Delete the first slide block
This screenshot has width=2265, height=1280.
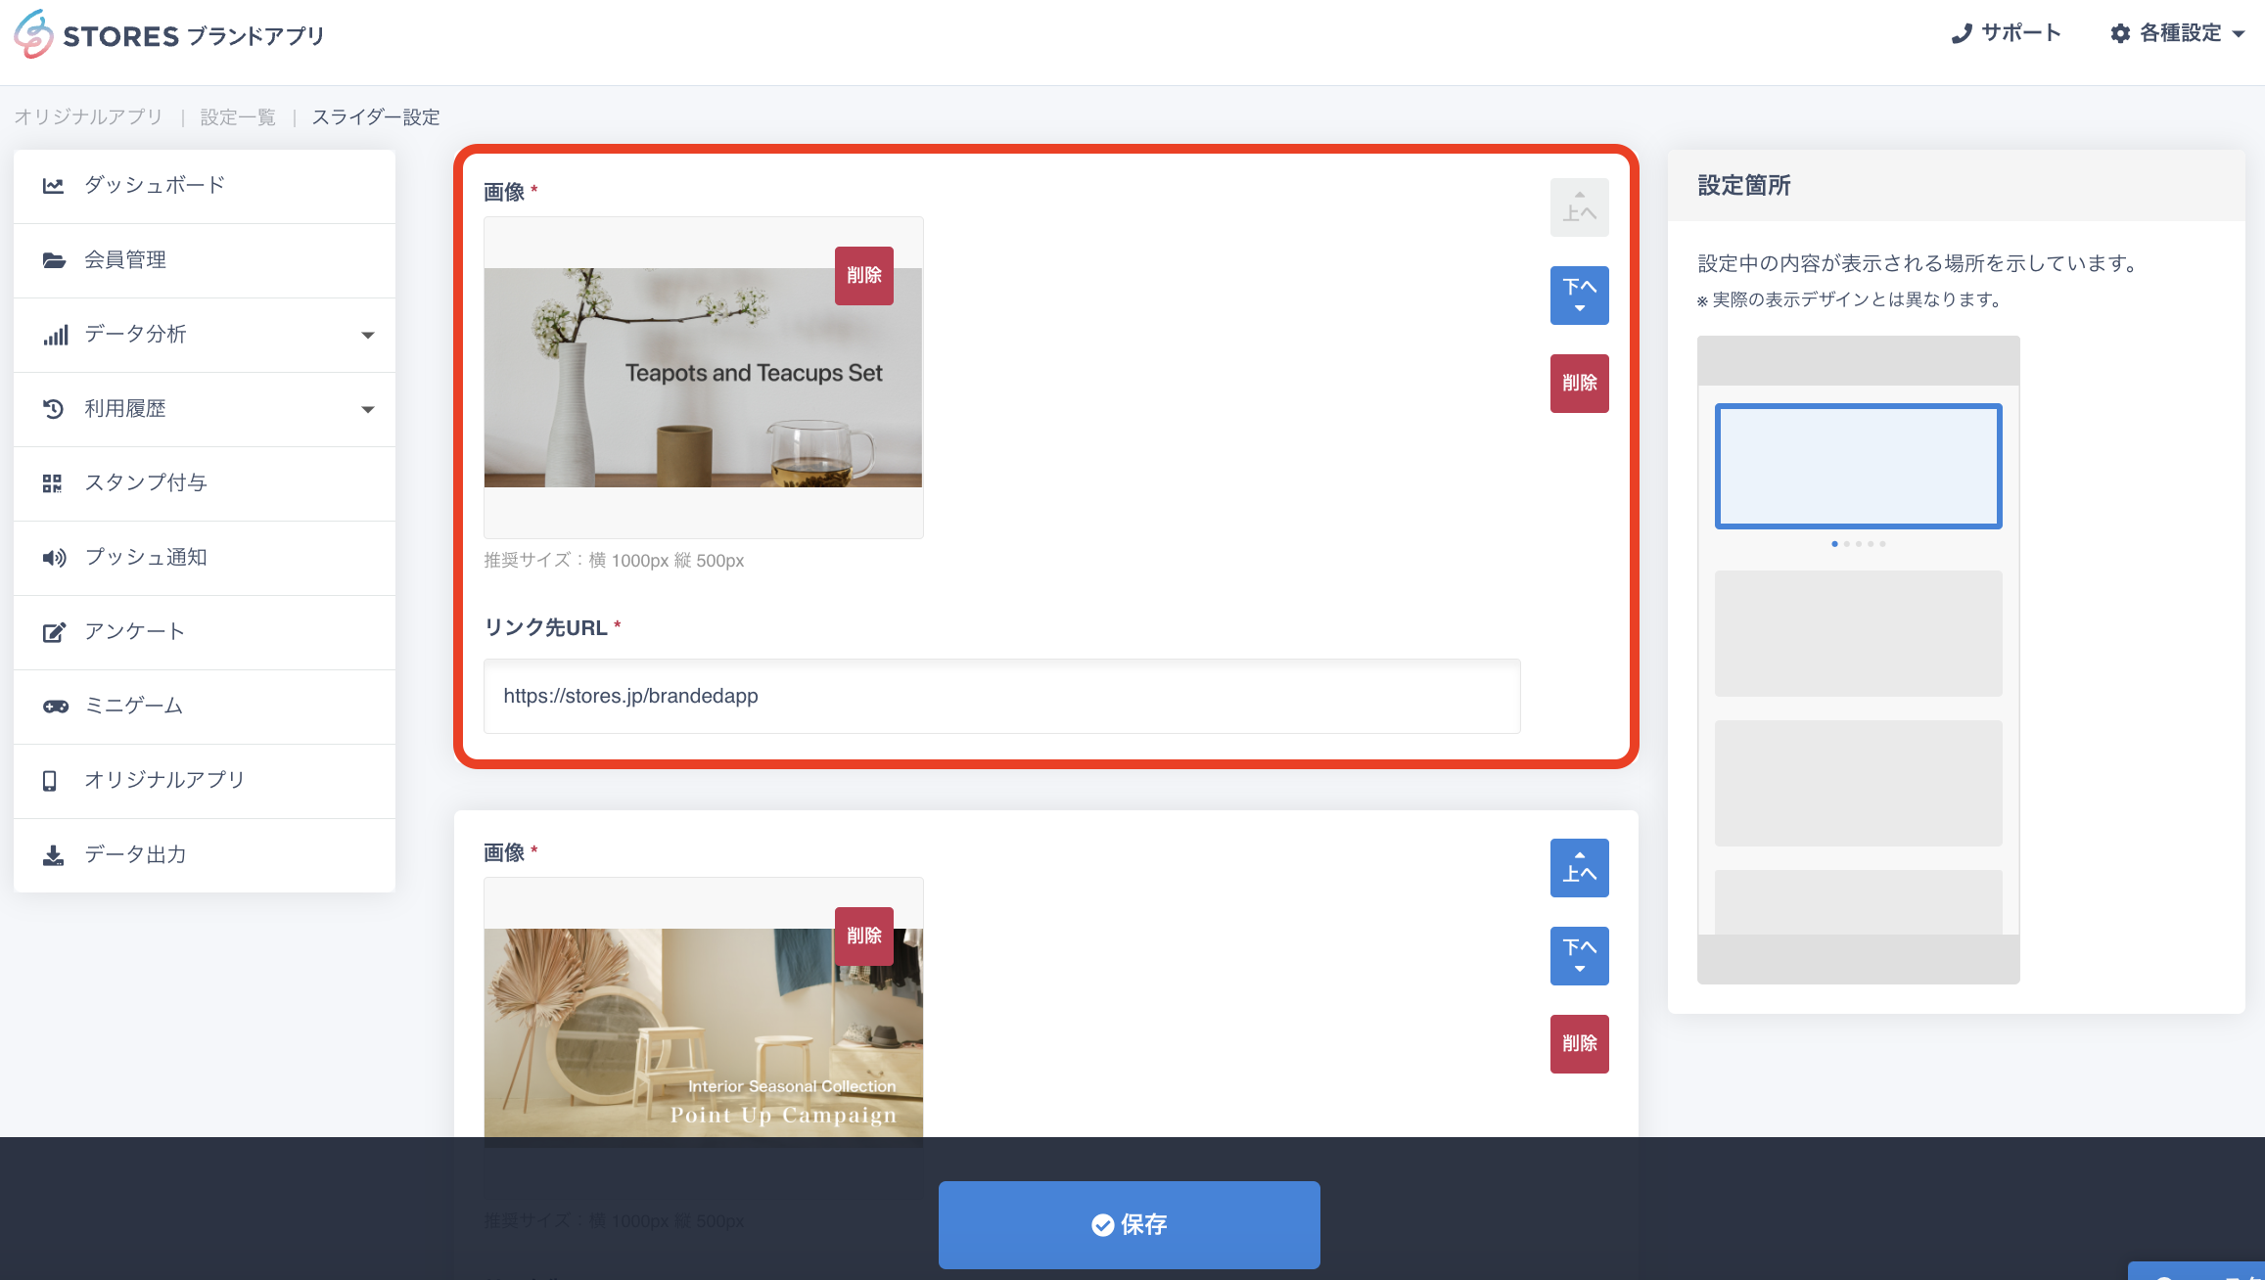point(1580,384)
